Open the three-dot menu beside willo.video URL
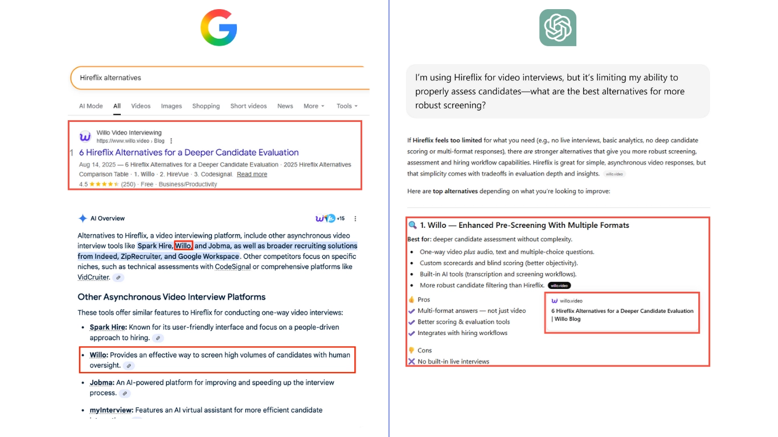 point(171,141)
